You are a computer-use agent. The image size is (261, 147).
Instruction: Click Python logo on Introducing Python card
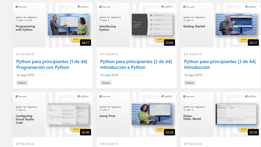click(x=167, y=7)
